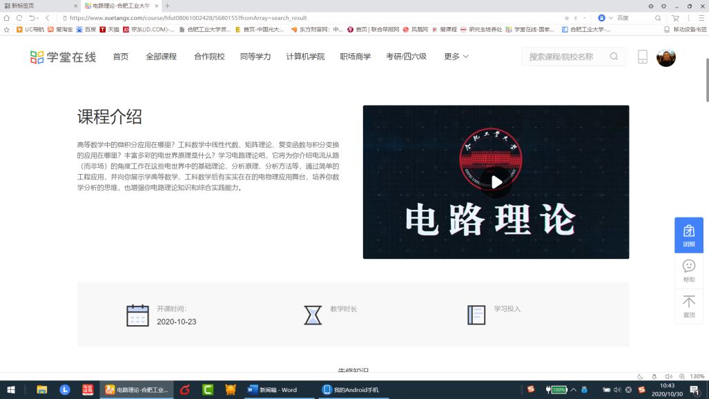The image size is (709, 399).
Task: Open Word 新闻稿 from the taskbar
Action: [272, 390]
